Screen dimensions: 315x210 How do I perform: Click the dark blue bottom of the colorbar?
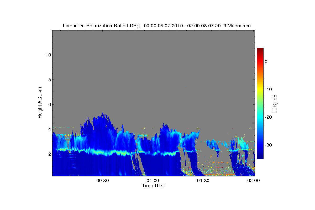point(260,157)
